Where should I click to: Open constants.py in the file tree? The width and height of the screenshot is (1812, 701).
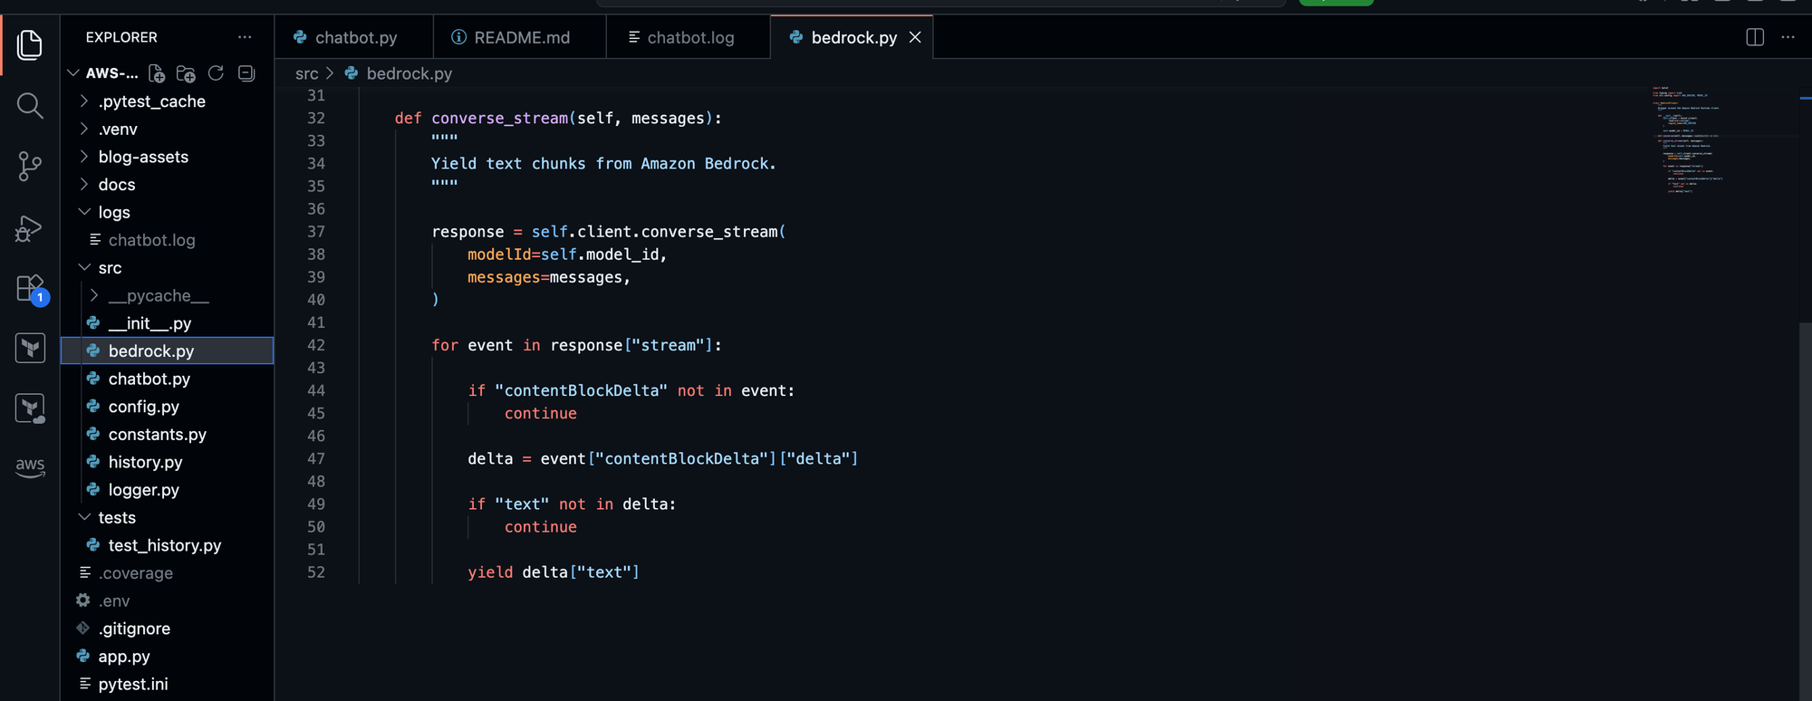(168, 434)
